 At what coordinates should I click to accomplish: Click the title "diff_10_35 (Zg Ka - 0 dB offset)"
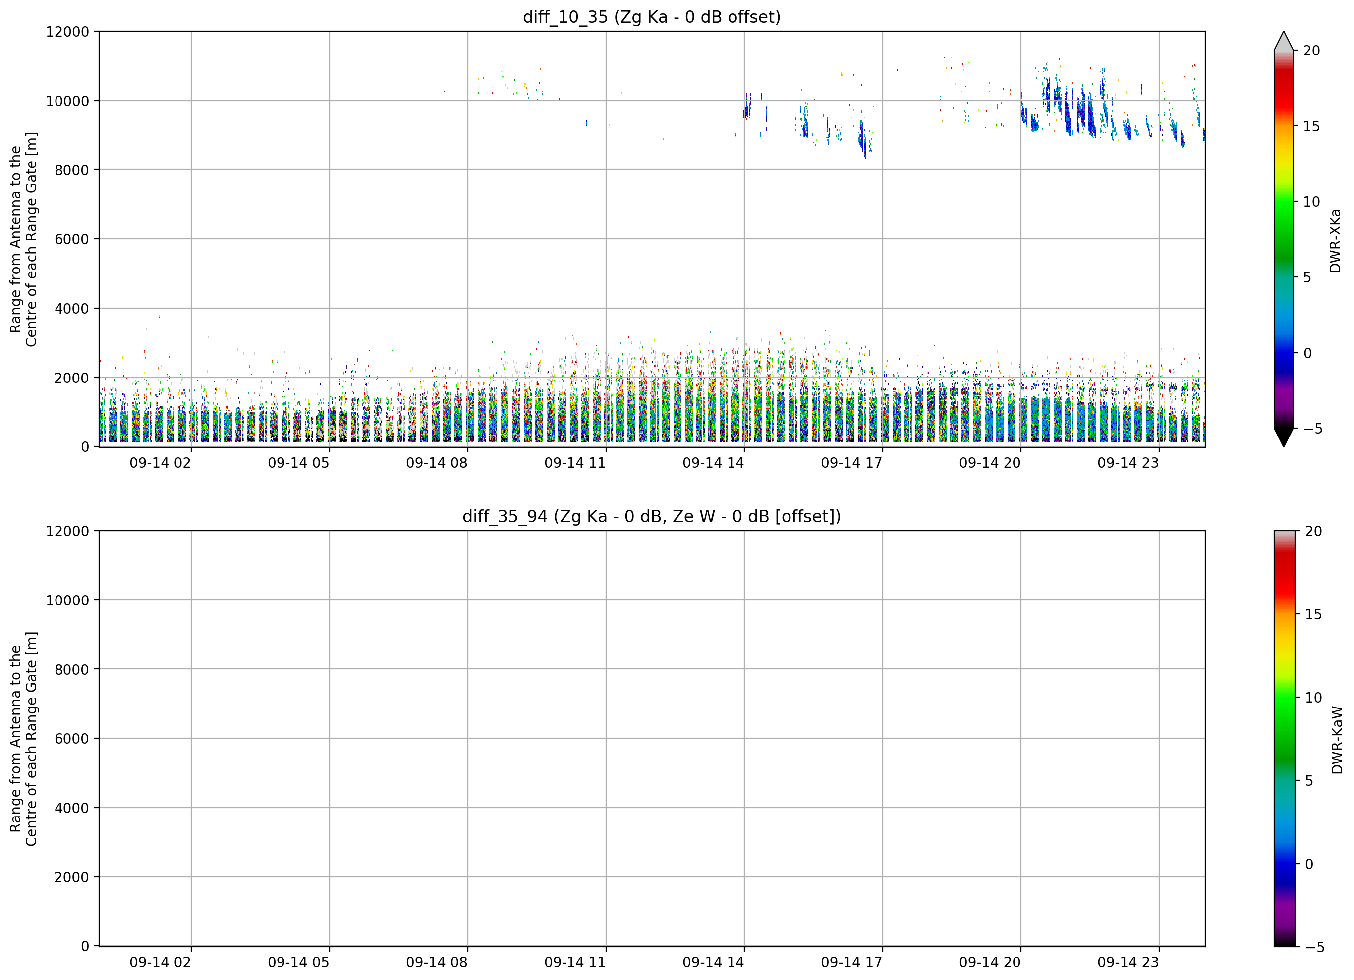(x=652, y=17)
